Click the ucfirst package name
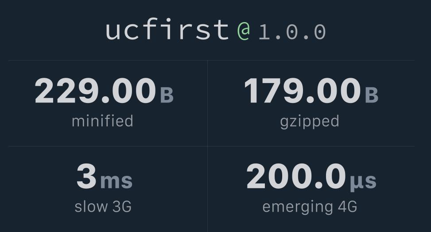Viewport: 431px width, 232px height. point(167,30)
